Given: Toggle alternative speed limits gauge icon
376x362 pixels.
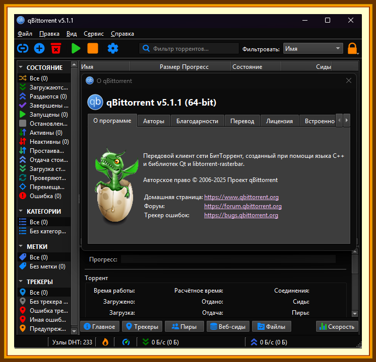Looking at the screenshot, I should pos(126,342).
